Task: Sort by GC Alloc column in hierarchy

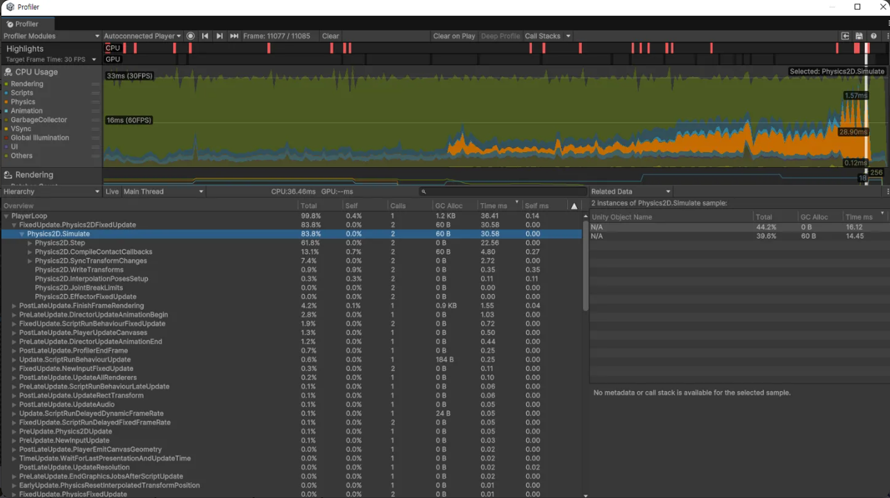Action: [455, 206]
